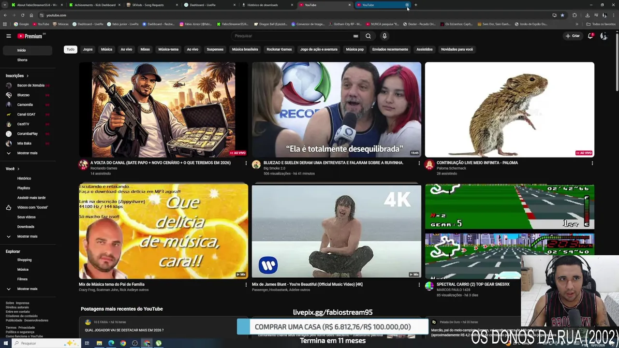Open Histórico in the sidebar
619x348 pixels.
click(x=28, y=178)
